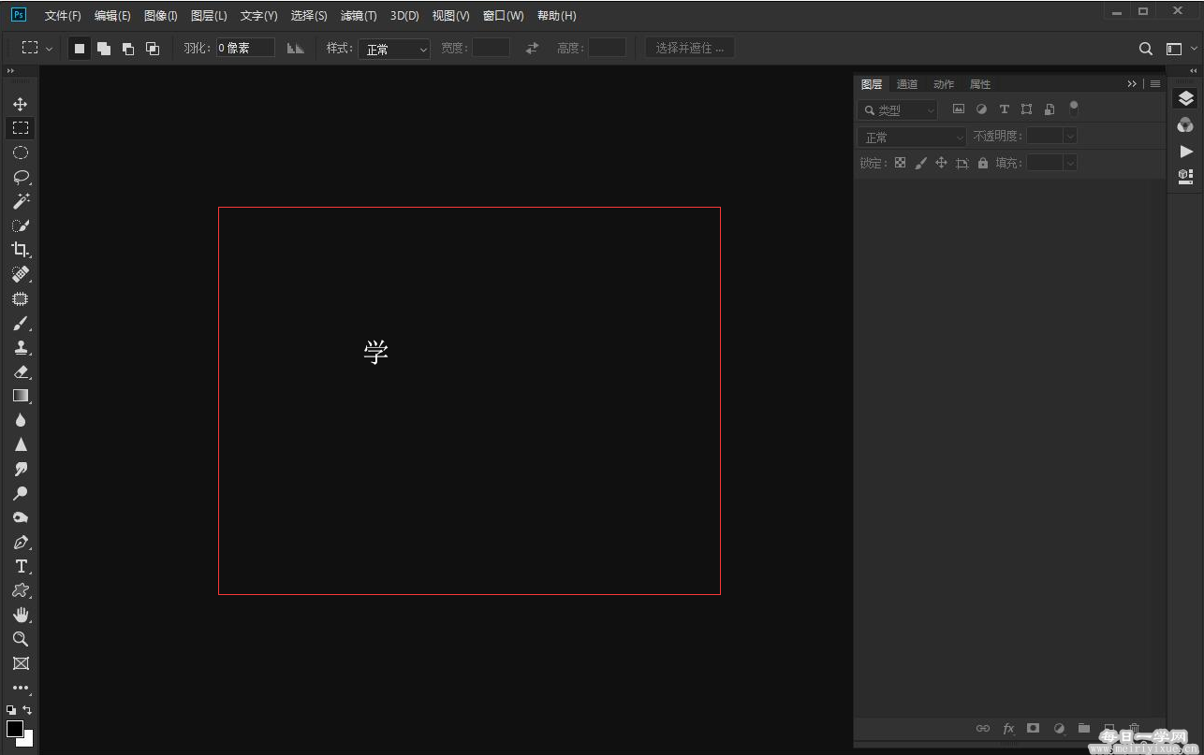Toggle the type layer filter icon
The image size is (1204, 755).
coord(1004,109)
